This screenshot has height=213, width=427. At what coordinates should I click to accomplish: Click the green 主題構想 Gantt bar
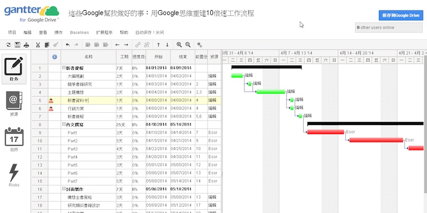coord(271,92)
